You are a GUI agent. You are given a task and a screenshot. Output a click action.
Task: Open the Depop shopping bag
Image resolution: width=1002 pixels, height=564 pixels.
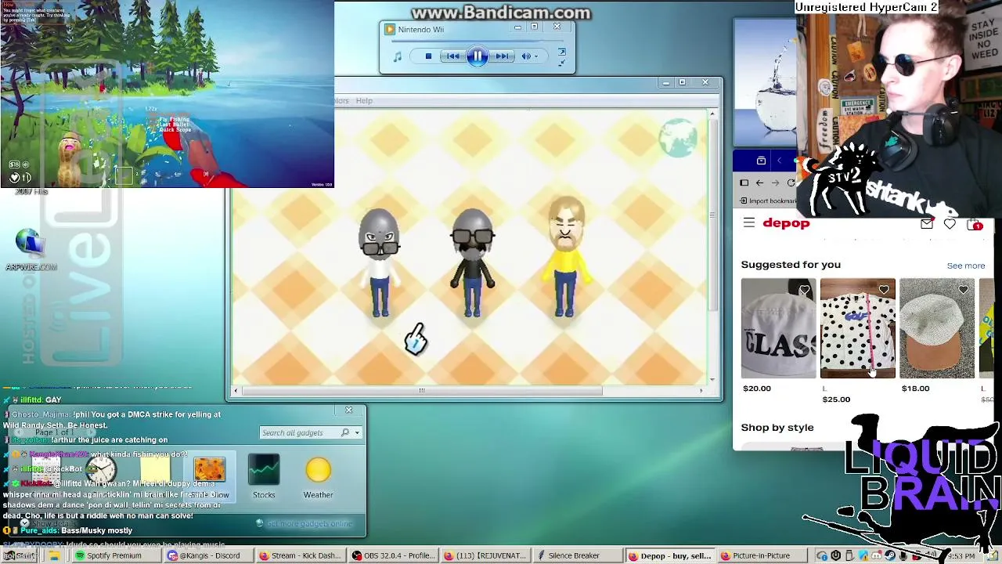point(975,225)
